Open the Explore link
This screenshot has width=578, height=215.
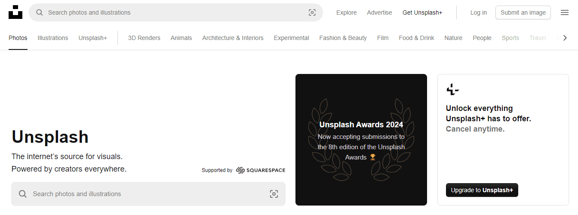(347, 12)
